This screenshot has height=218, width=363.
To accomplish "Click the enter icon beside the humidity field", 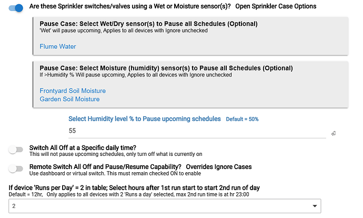I will [x=333, y=133].
